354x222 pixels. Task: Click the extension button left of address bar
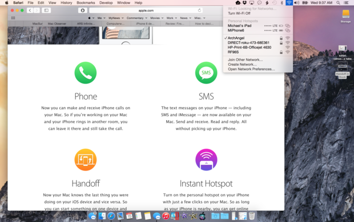tap(83, 10)
